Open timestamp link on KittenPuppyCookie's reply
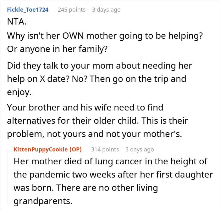Image resolution: width=220 pixels, height=210 pixels. [140, 149]
